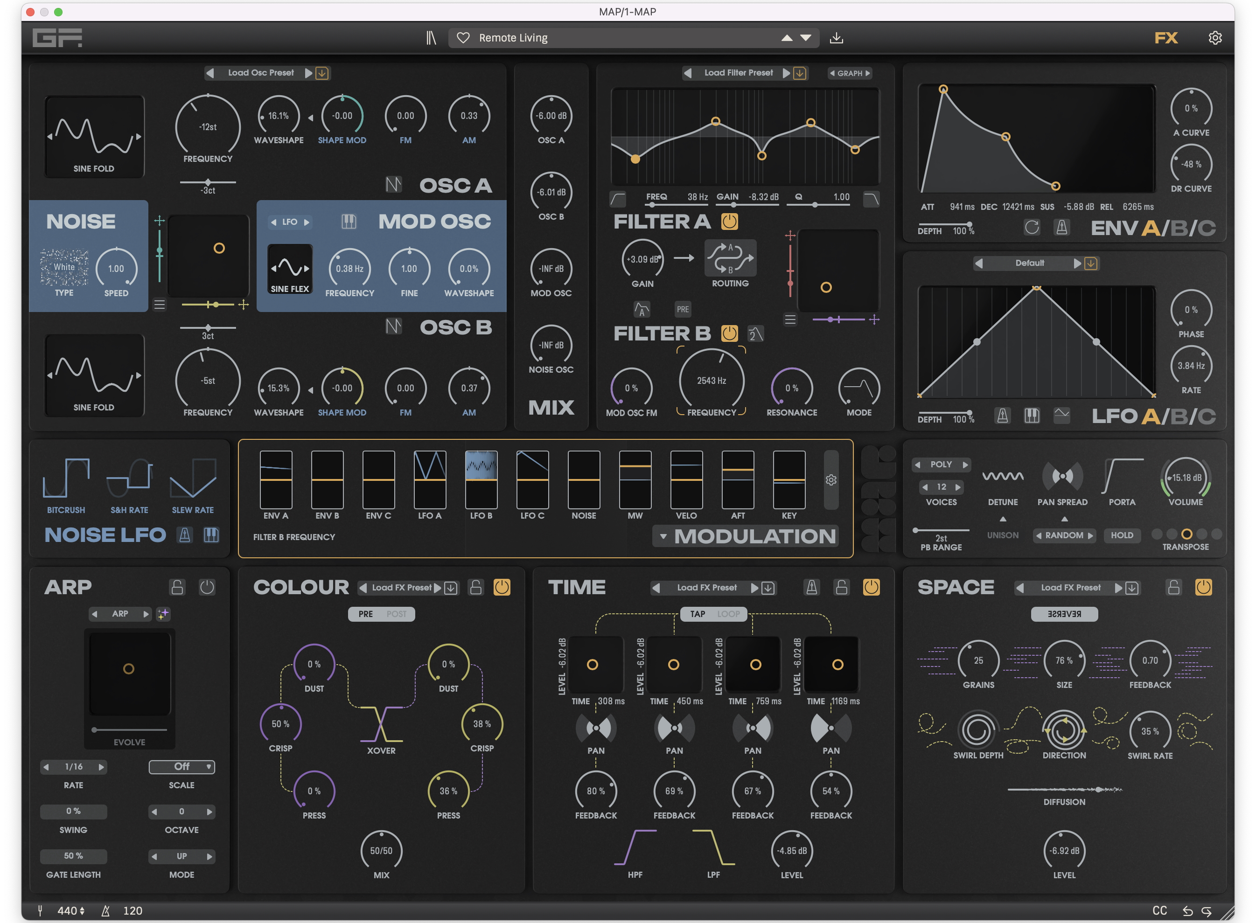Switch to the FX tab

(x=1166, y=38)
